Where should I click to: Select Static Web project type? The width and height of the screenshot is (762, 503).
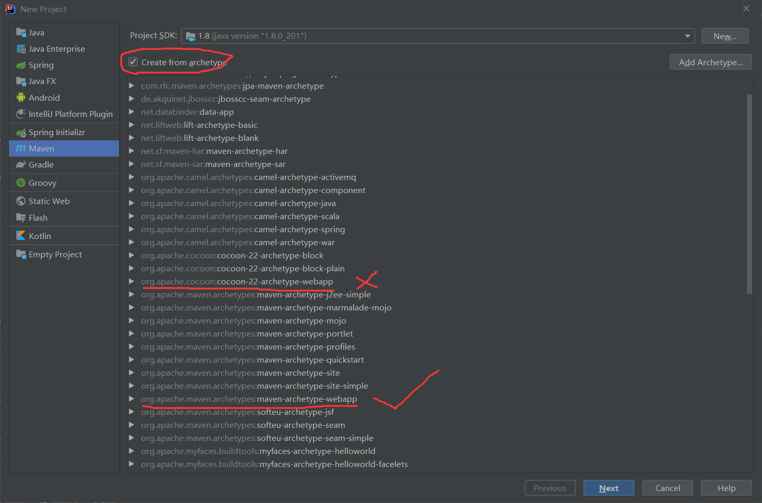[64, 201]
